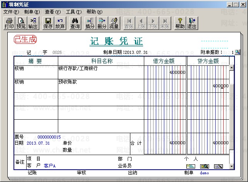Click the 帮助 (Help) toolbar icon

coord(180,23)
